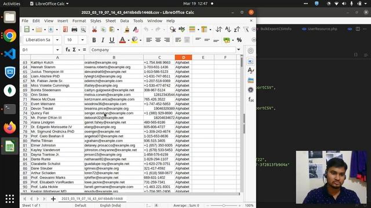Open Find & Replace icon
The height and width of the screenshot is (208, 371).
click(173, 29)
